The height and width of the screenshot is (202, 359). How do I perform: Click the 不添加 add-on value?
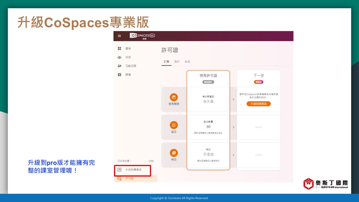click(x=208, y=154)
